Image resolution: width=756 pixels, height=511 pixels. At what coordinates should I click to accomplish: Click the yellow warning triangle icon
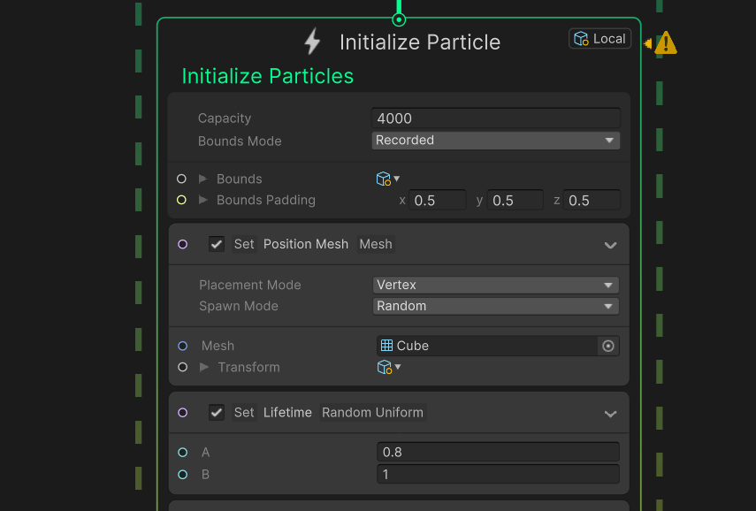pos(666,43)
